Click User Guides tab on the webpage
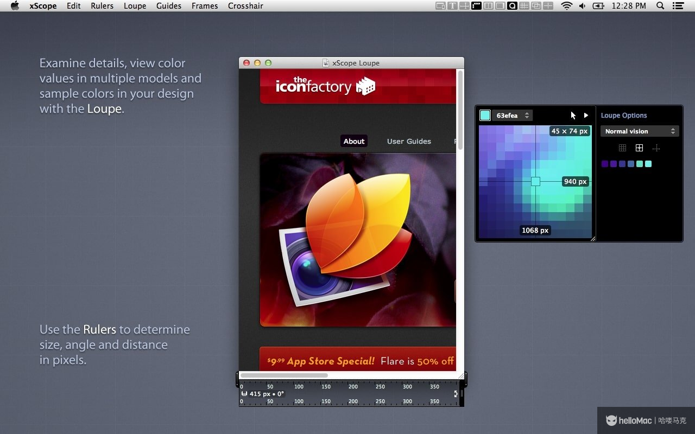Screen dimensions: 695x434 (409, 141)
